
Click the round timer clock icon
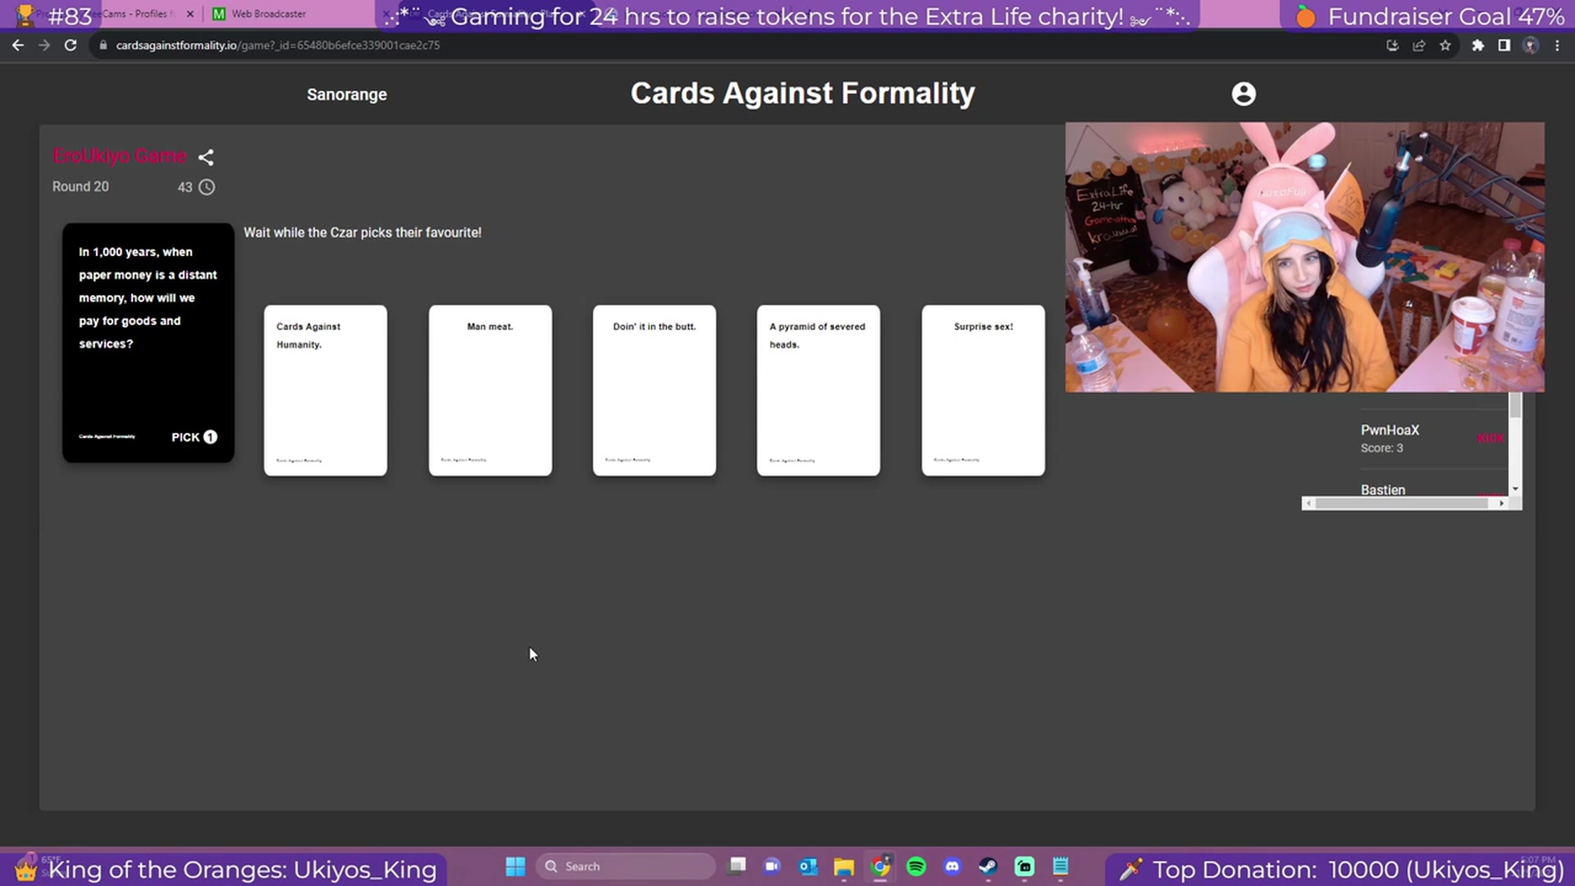coord(207,187)
